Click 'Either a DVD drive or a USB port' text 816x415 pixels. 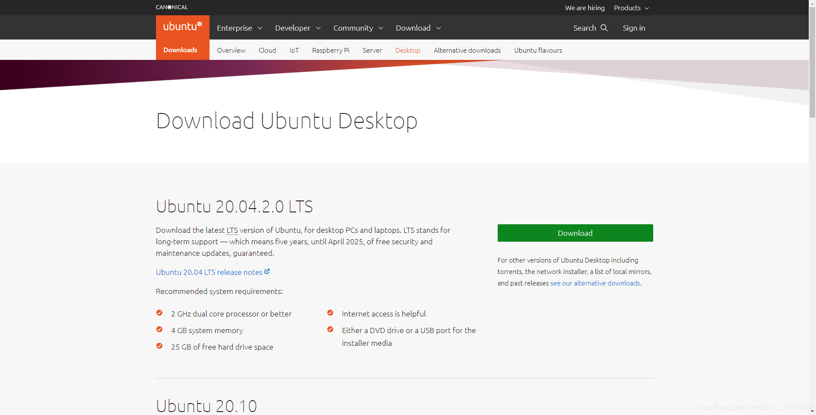[x=409, y=337]
